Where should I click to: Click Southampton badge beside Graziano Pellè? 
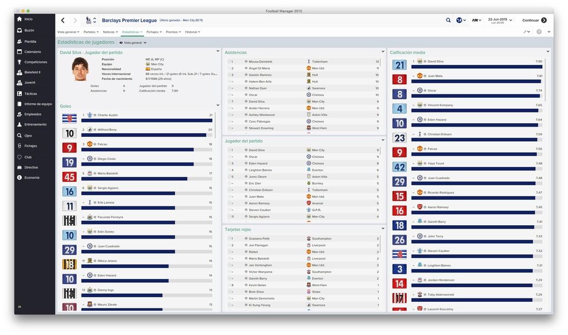pyautogui.click(x=308, y=238)
